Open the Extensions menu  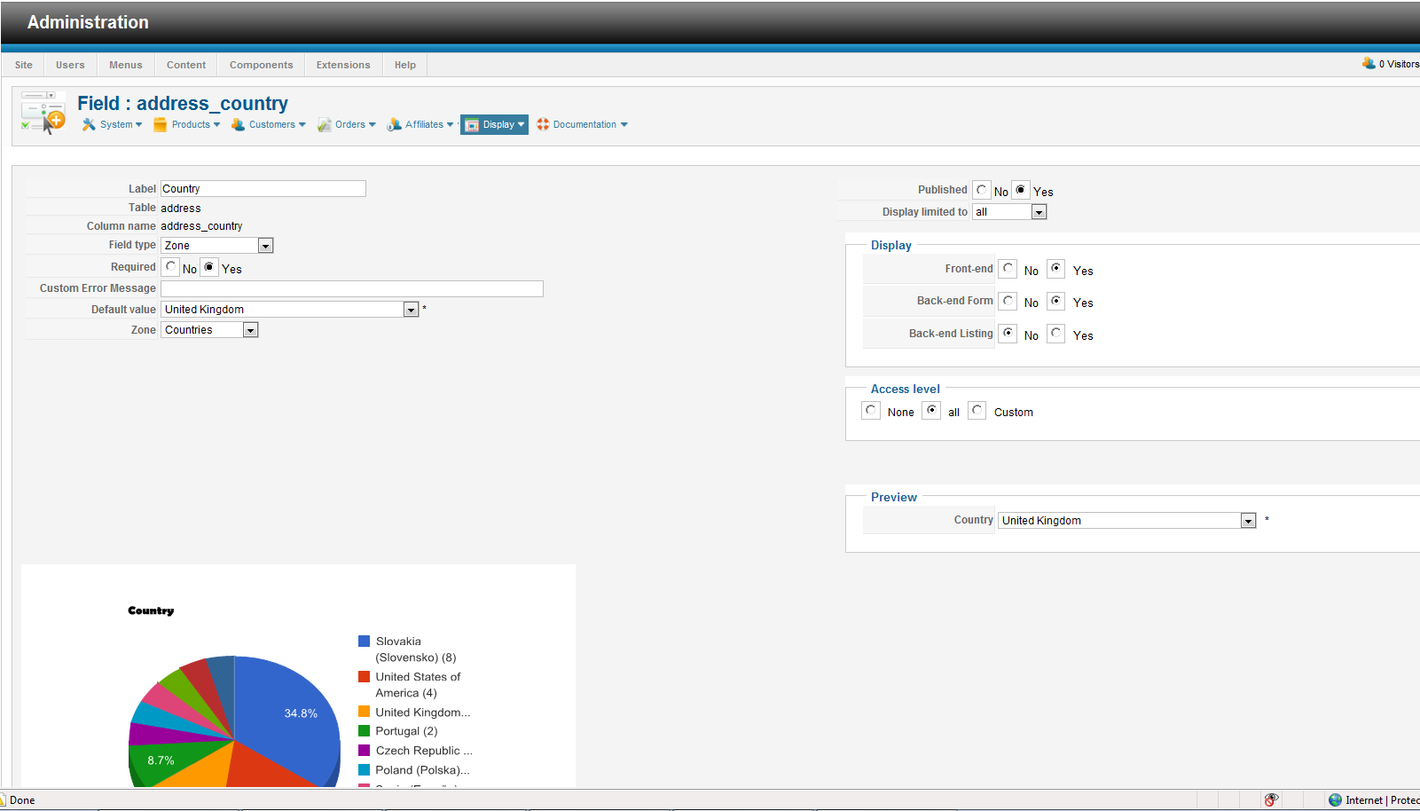point(343,65)
